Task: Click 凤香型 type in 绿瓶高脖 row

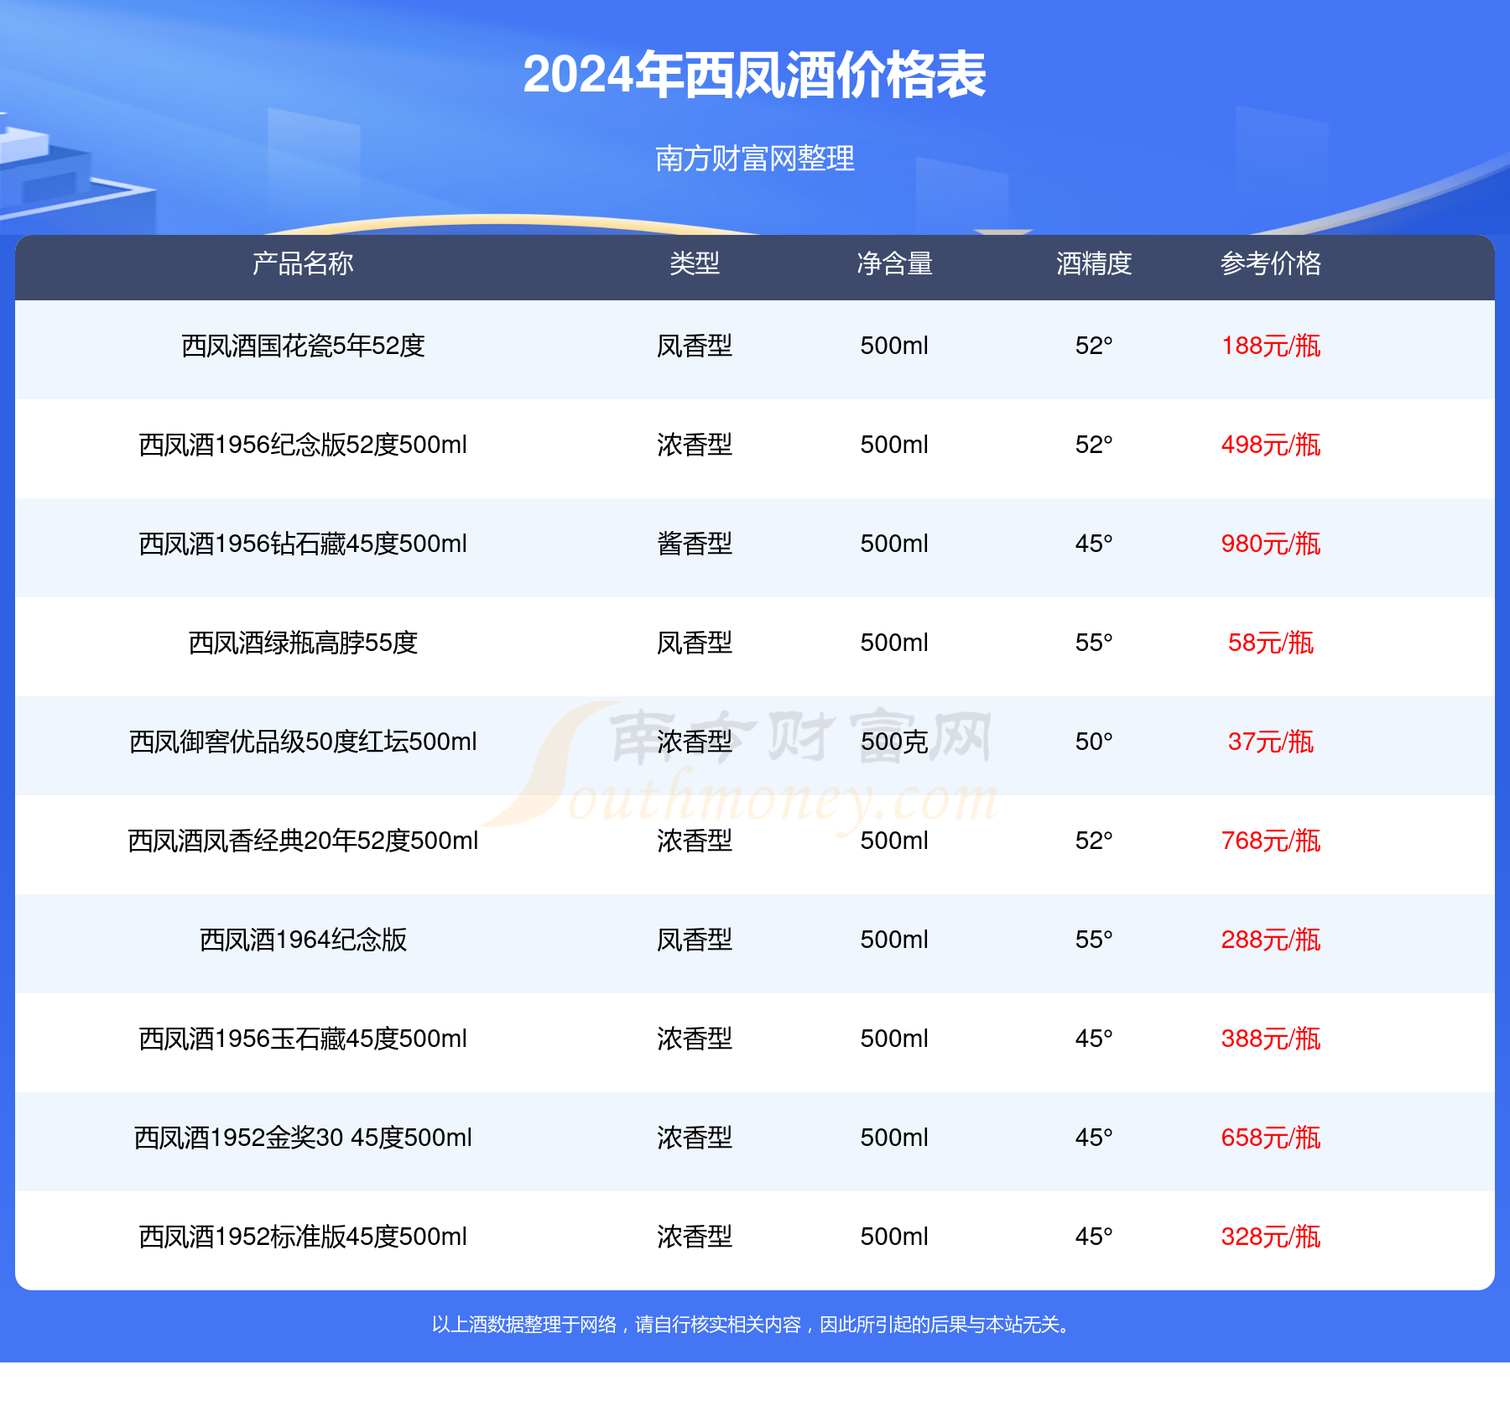Action: pyautogui.click(x=695, y=643)
